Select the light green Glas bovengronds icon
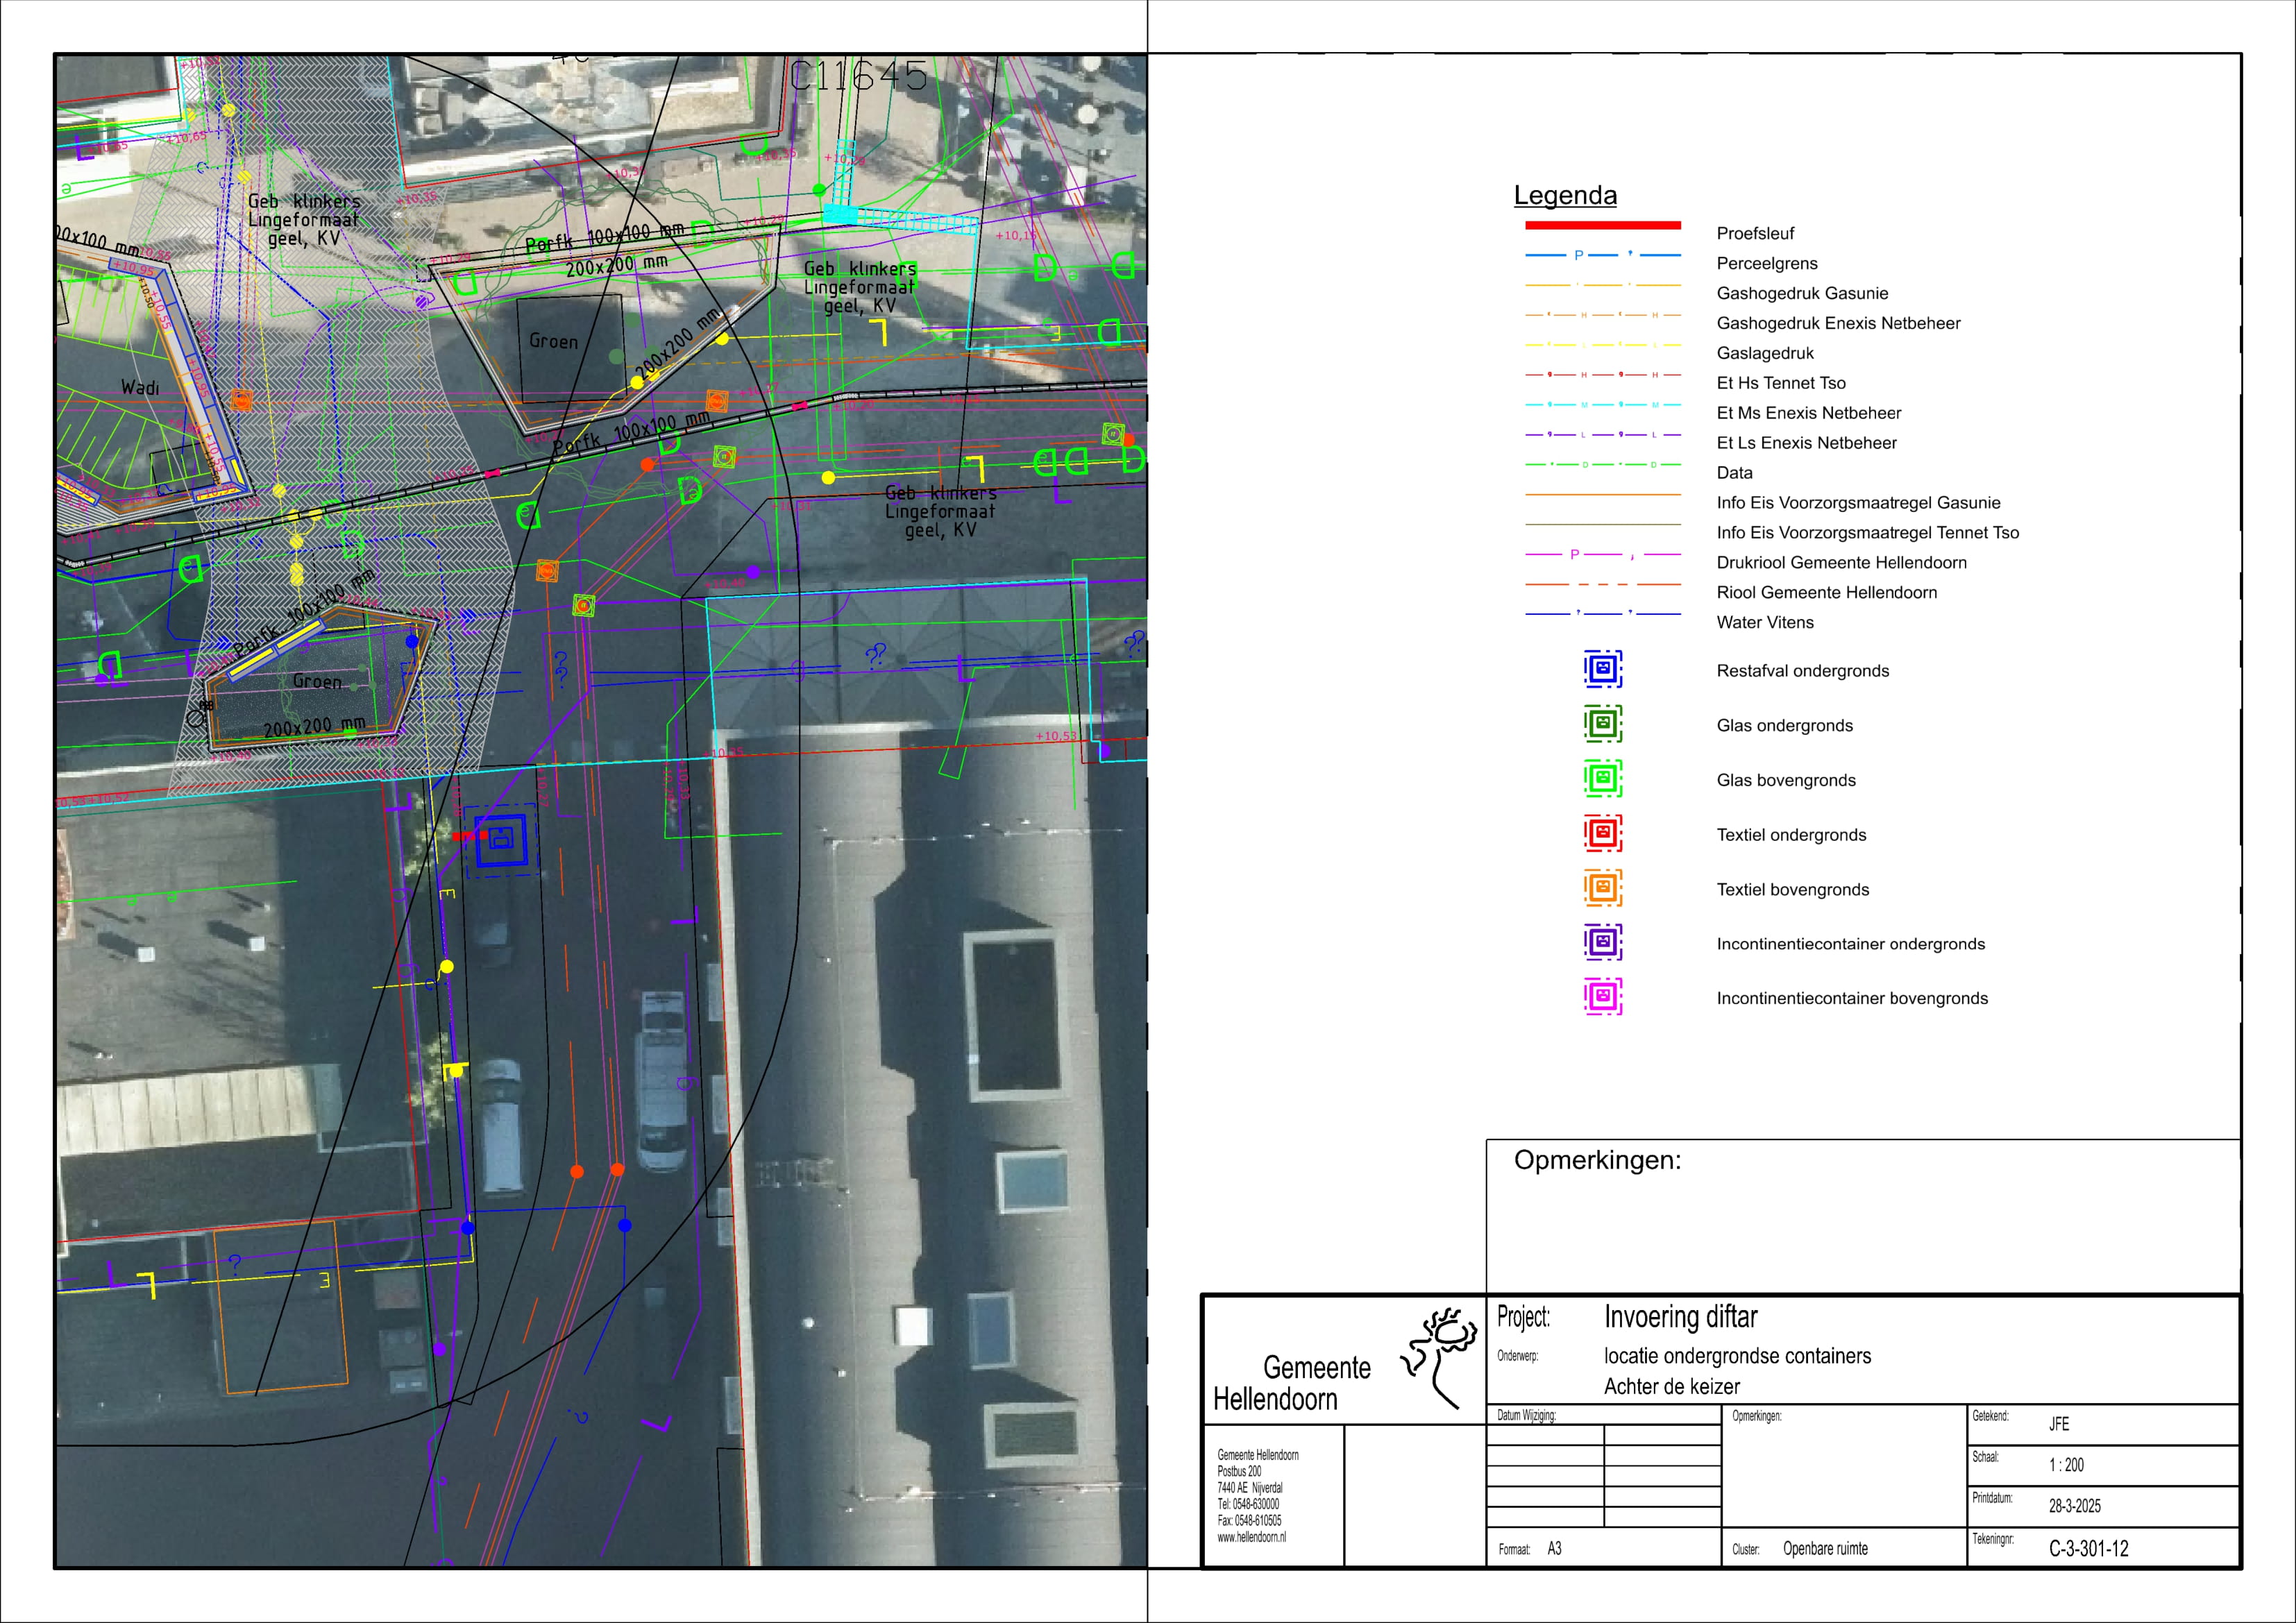The image size is (2296, 1623). coord(1602,779)
